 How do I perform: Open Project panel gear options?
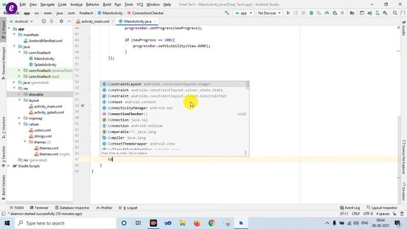pos(61,21)
